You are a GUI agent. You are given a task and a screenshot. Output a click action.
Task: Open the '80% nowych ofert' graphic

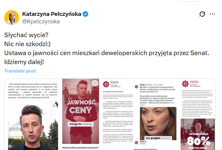(x=197, y=134)
